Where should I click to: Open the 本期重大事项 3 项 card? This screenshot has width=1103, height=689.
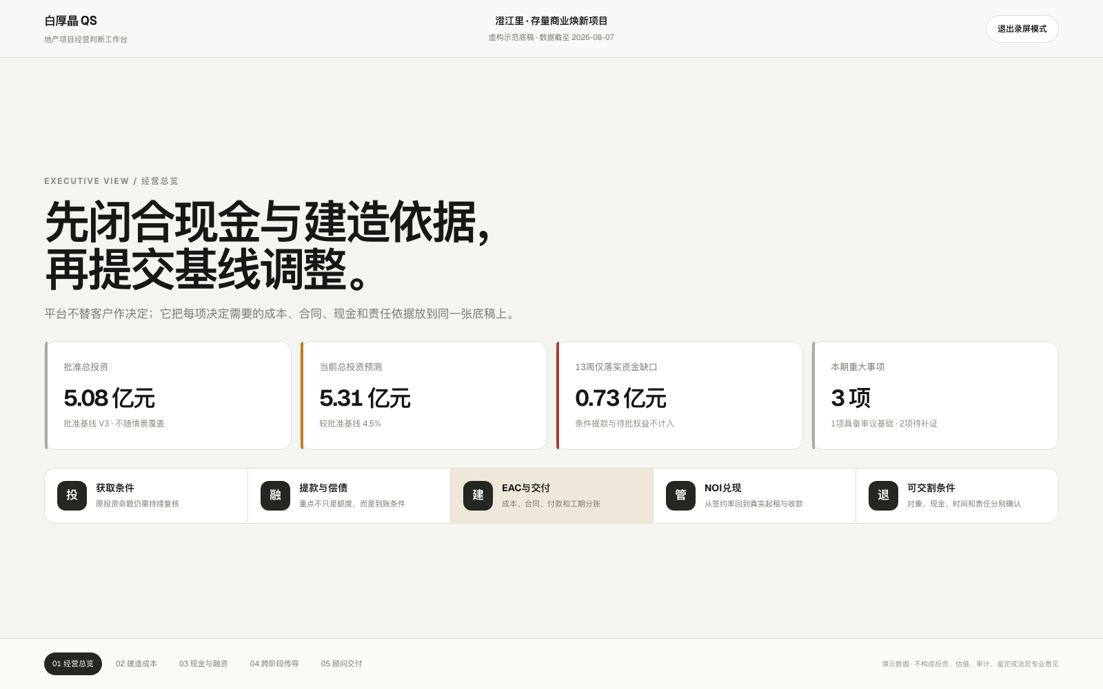(935, 395)
